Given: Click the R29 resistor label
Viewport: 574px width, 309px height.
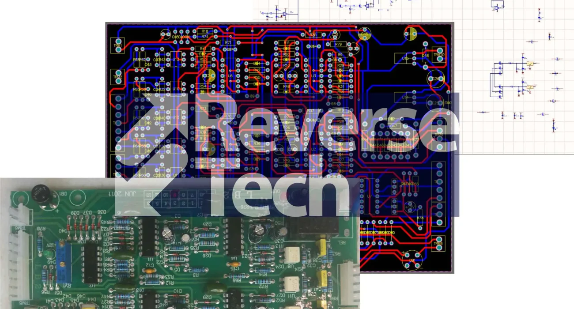Looking at the screenshot, I should pos(340,65).
